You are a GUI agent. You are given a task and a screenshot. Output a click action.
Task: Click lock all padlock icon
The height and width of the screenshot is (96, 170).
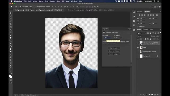(x=150, y=39)
